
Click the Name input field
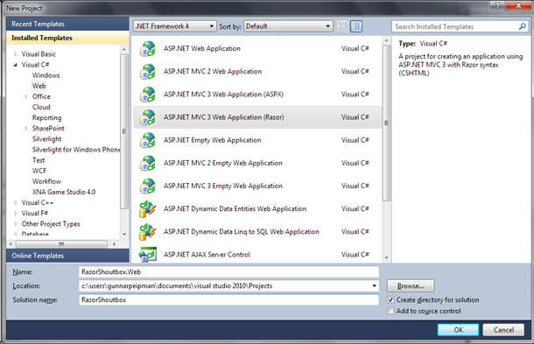tap(228, 272)
